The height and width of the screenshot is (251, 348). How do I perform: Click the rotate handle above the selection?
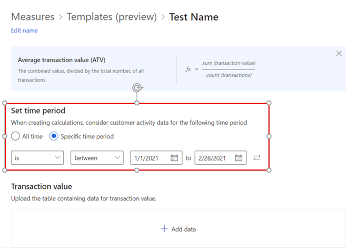[137, 88]
